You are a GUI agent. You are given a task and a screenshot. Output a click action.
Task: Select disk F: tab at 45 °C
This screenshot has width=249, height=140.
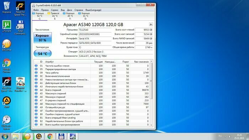(x=70, y=16)
